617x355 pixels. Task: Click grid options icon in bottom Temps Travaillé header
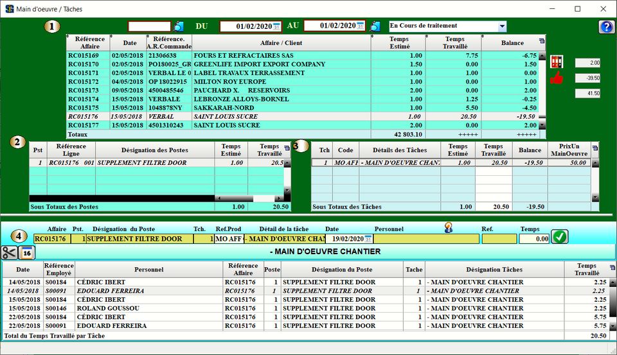click(612, 268)
